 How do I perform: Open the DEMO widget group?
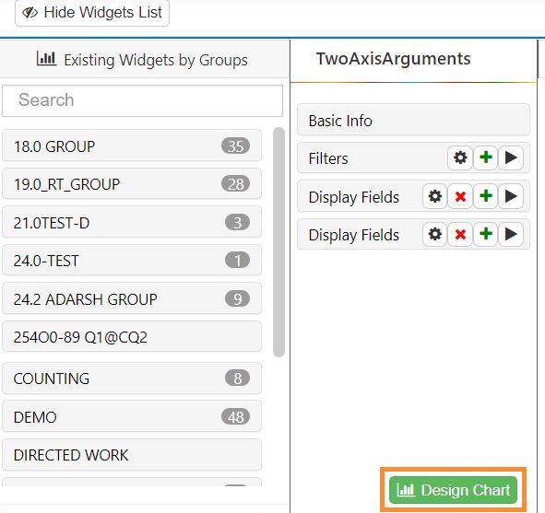pos(132,416)
